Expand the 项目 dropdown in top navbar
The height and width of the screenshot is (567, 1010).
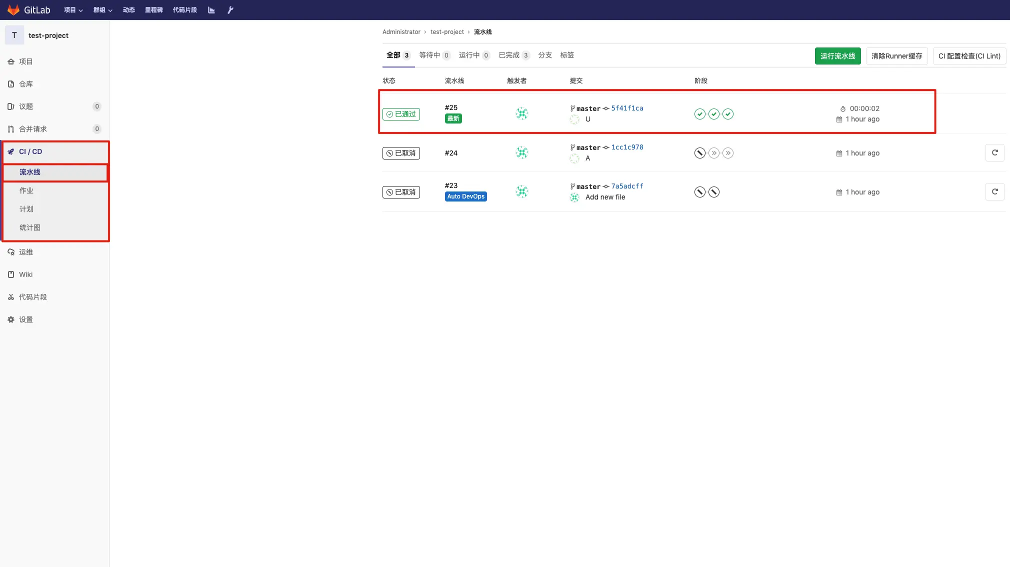[x=73, y=10]
